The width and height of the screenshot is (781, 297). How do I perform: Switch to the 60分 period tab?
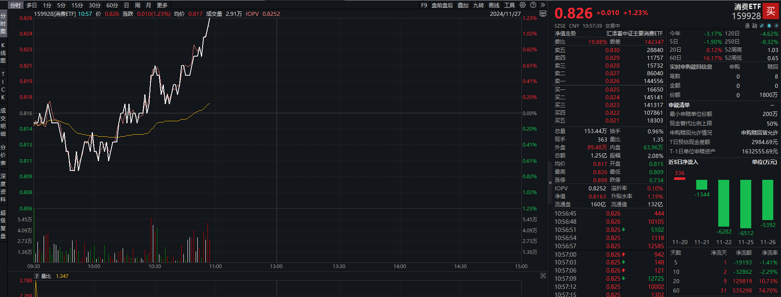(x=112, y=5)
